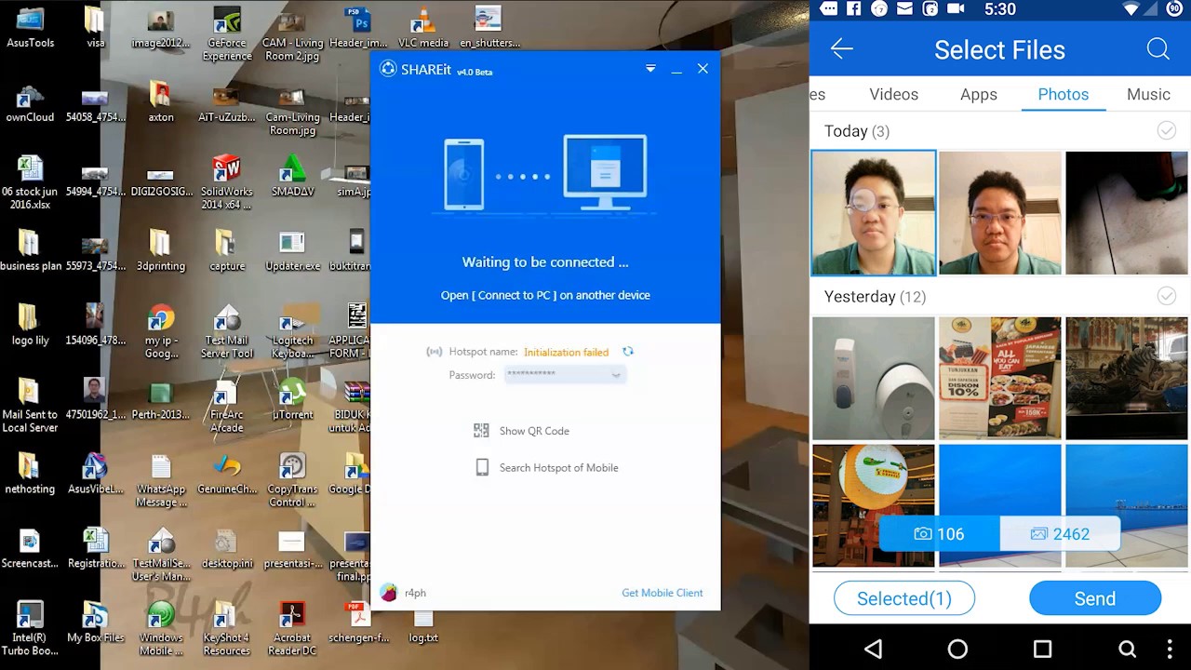This screenshot has width=1191, height=670.
Task: Open the Intel(R) Turbo Boost desktop icon
Action: click(x=30, y=629)
